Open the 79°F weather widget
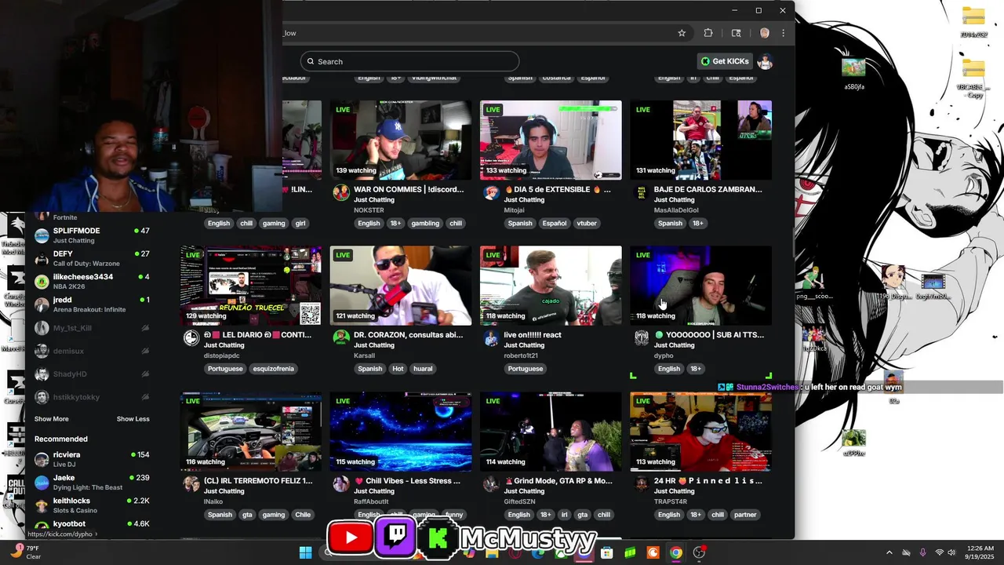1004x565 pixels. (25, 552)
